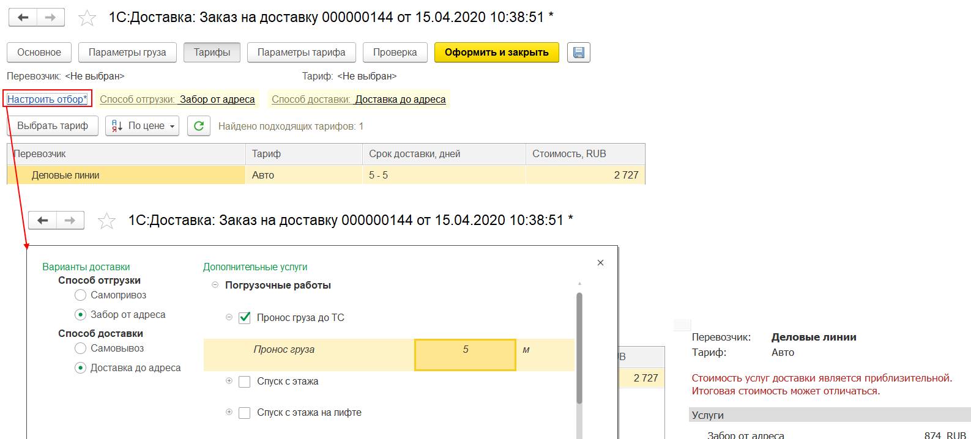Image resolution: width=971 pixels, height=439 pixels.
Task: Enable the Спуск с этажа checkbox
Action: point(245,382)
